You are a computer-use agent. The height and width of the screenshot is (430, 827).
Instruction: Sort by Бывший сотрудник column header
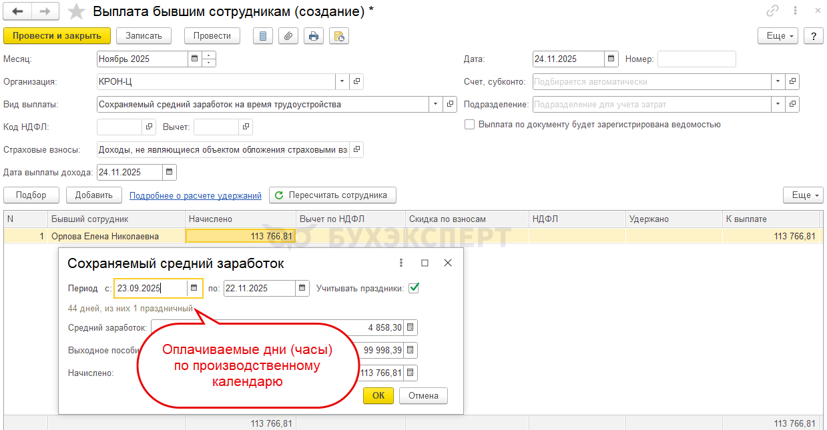click(x=116, y=219)
